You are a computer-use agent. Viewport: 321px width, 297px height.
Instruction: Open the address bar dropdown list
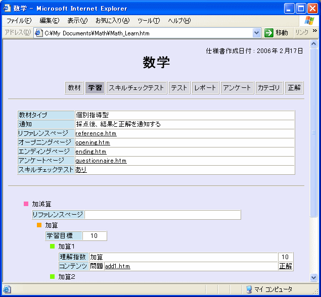[256, 33]
